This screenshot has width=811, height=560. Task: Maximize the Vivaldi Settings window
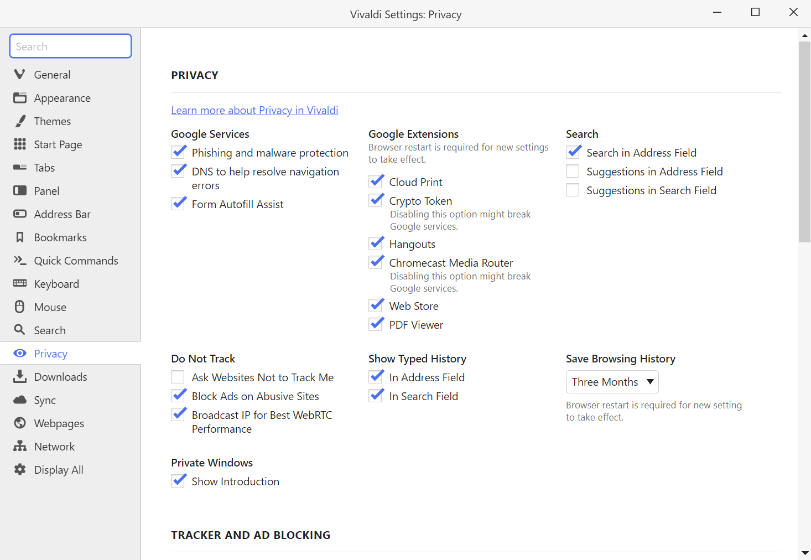click(755, 12)
